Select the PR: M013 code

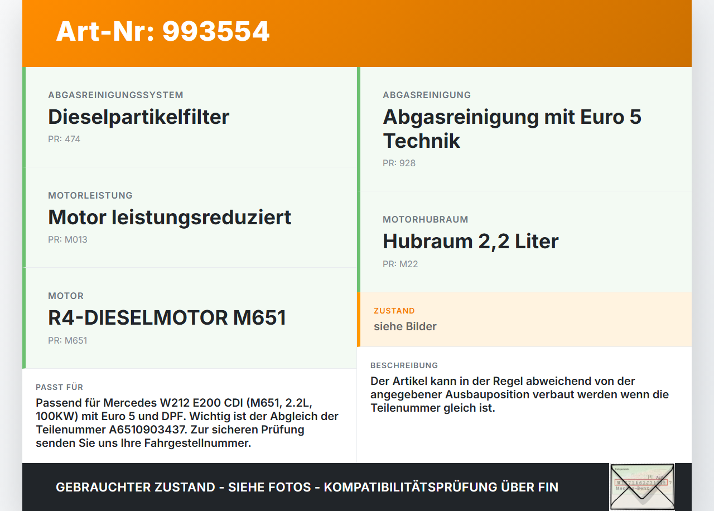[68, 239]
